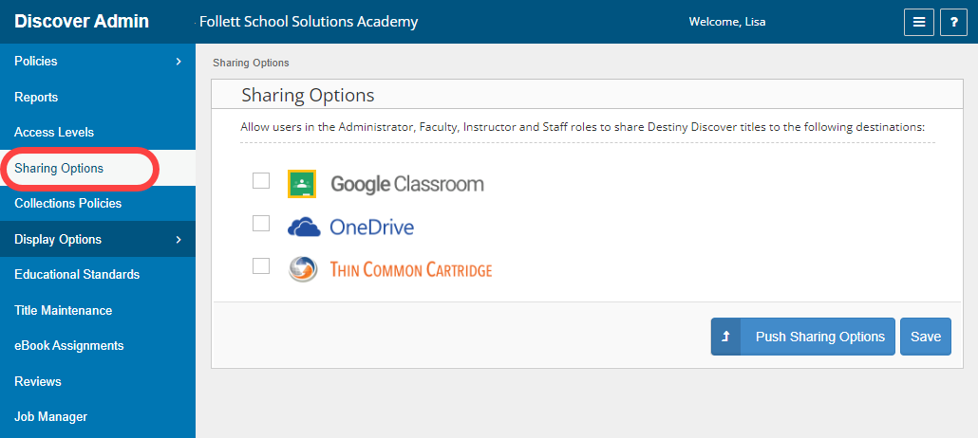Open Job Manager
Image resolution: width=978 pixels, height=438 pixels.
click(97, 416)
